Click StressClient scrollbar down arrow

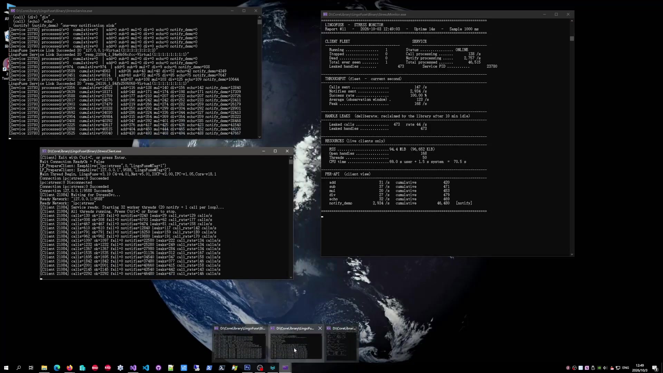pos(291,277)
